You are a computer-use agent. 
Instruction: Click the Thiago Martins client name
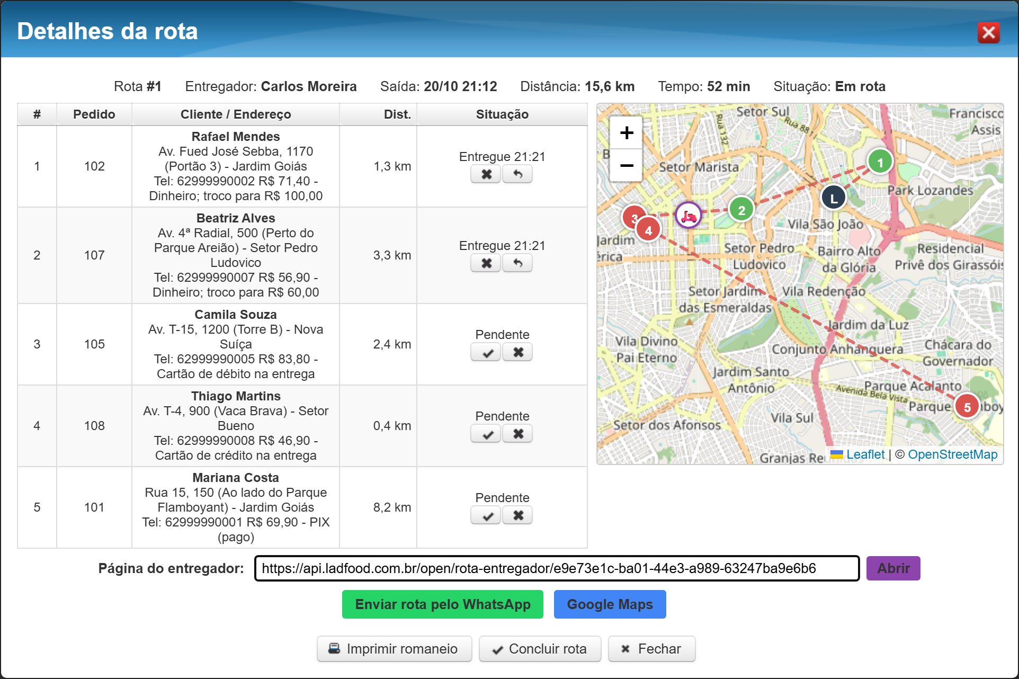tap(236, 396)
